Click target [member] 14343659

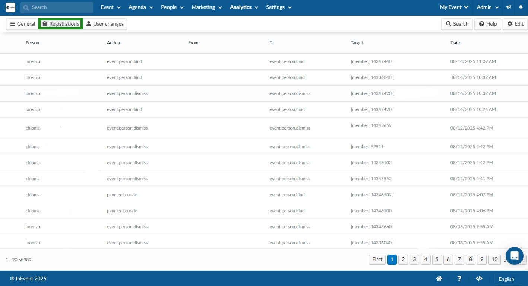[x=371, y=125]
